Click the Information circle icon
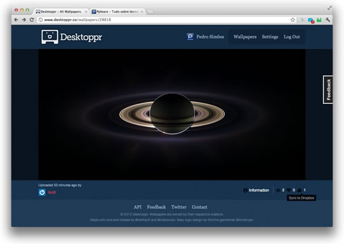This screenshot has height=244, width=344. [x=245, y=190]
